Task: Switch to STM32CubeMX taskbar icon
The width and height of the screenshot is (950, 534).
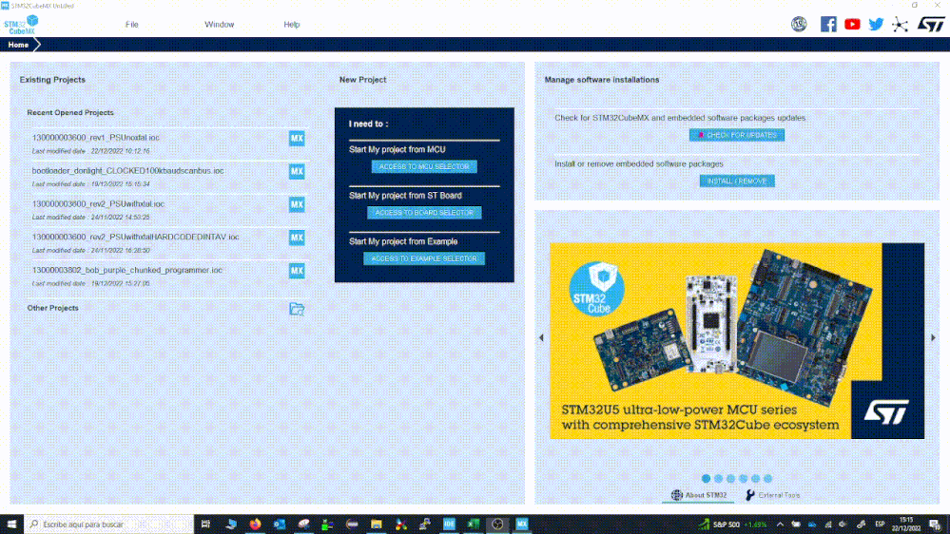Action: pos(522,524)
